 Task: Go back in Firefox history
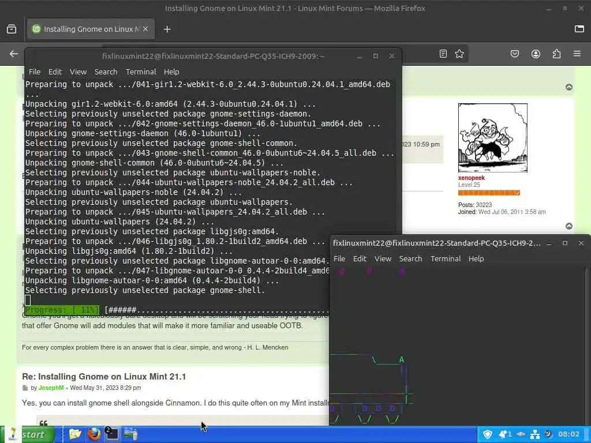tap(14, 54)
